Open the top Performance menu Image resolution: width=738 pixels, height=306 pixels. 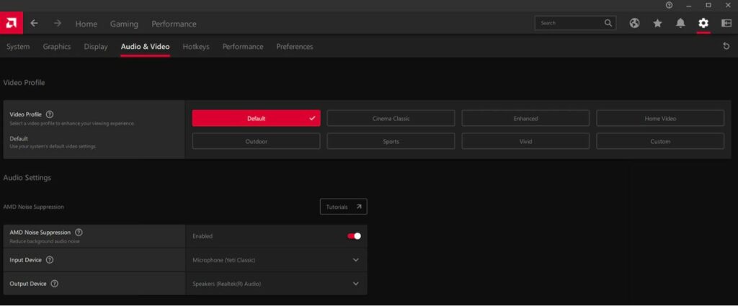click(174, 24)
